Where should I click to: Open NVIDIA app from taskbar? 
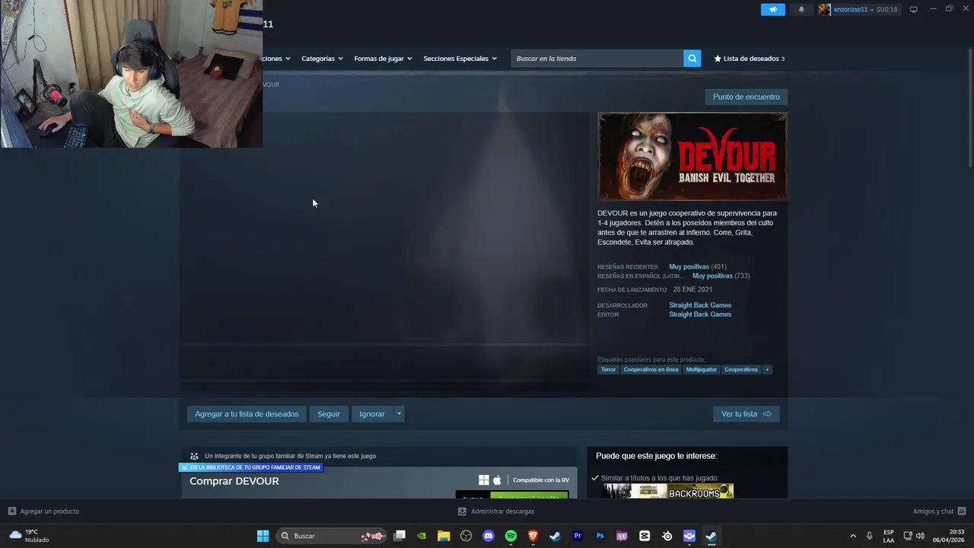point(422,536)
